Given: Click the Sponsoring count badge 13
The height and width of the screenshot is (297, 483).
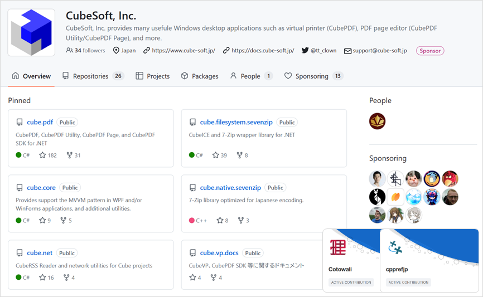Looking at the screenshot, I should pos(338,76).
